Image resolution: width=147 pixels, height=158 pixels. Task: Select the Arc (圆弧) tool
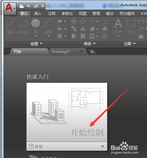pyautogui.click(x=49, y=26)
